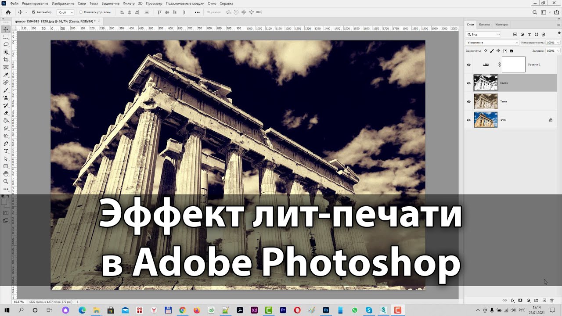Close the greece-1594689_1920.jpg document tab

(99, 21)
